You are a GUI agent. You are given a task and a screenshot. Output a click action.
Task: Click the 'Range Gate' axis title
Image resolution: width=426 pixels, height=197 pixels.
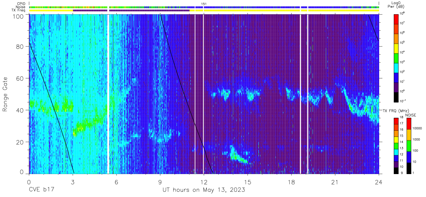click(5, 94)
